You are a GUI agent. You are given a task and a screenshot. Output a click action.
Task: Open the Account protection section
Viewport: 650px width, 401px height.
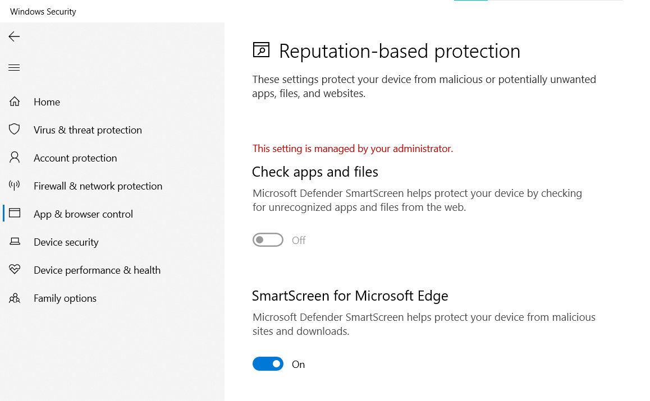click(x=75, y=158)
